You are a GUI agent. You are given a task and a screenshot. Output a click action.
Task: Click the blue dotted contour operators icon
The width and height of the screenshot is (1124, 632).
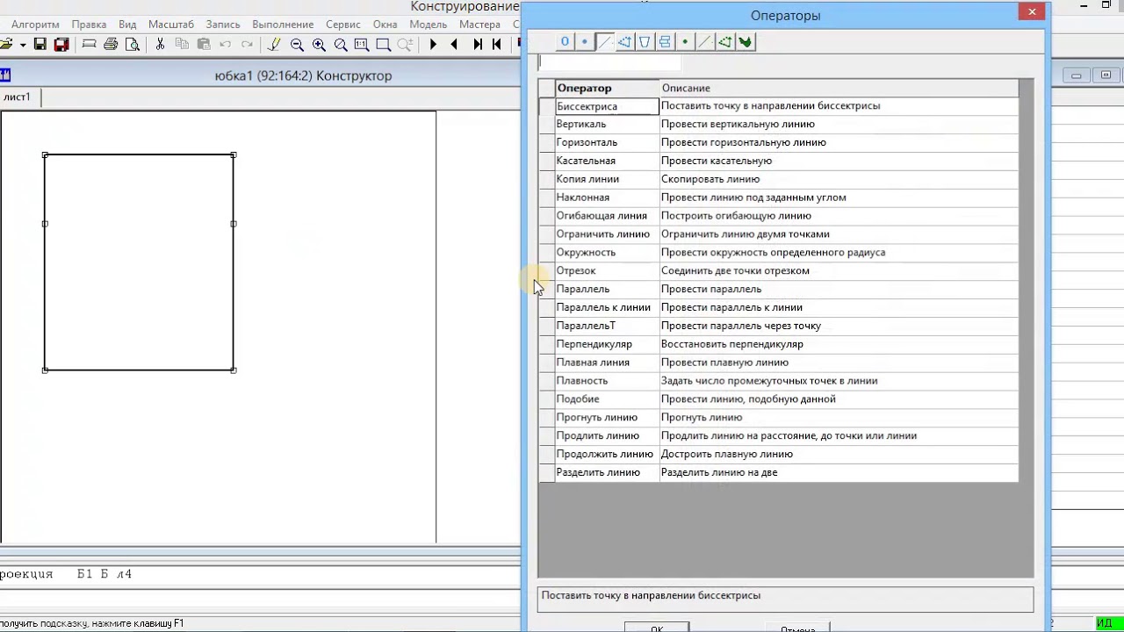624,41
